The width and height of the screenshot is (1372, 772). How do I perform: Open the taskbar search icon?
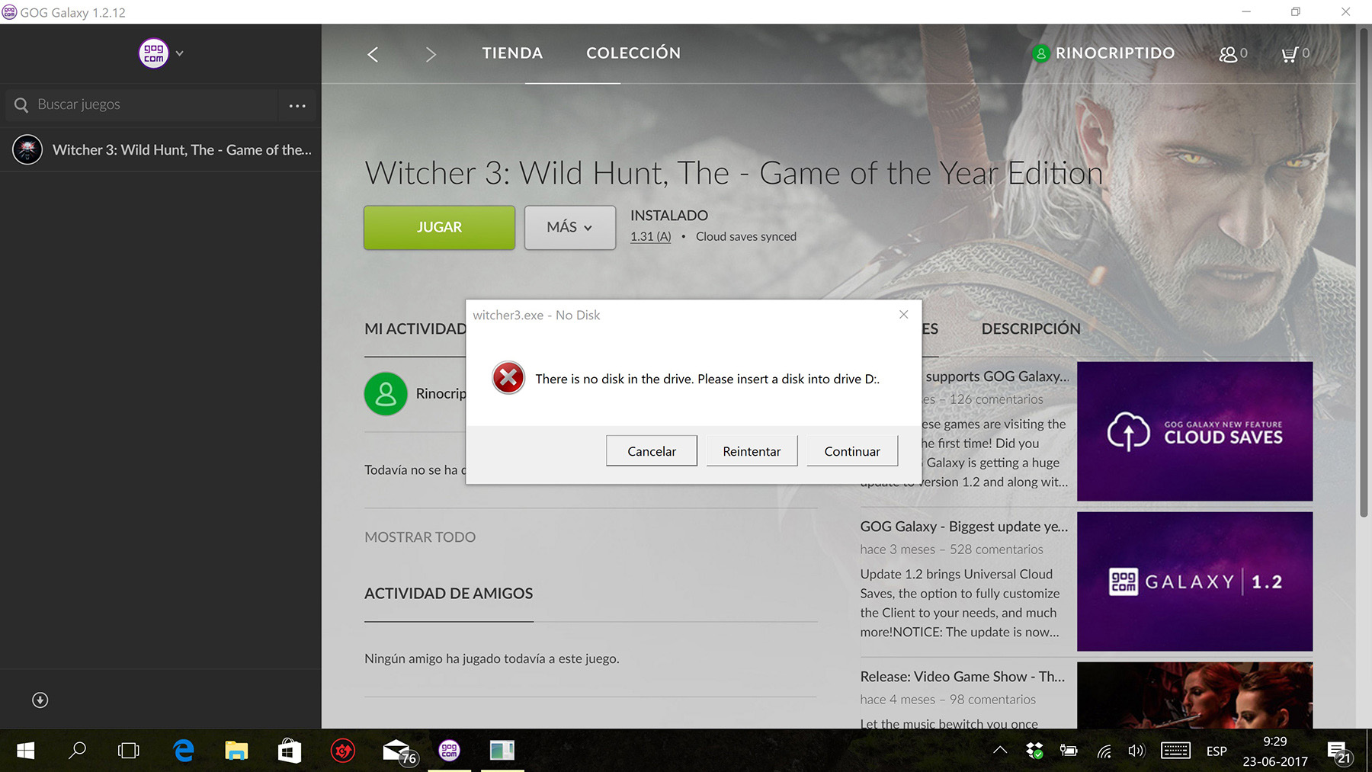(77, 751)
